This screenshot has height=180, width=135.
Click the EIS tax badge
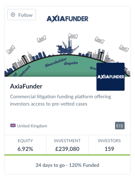[x=120, y=126]
